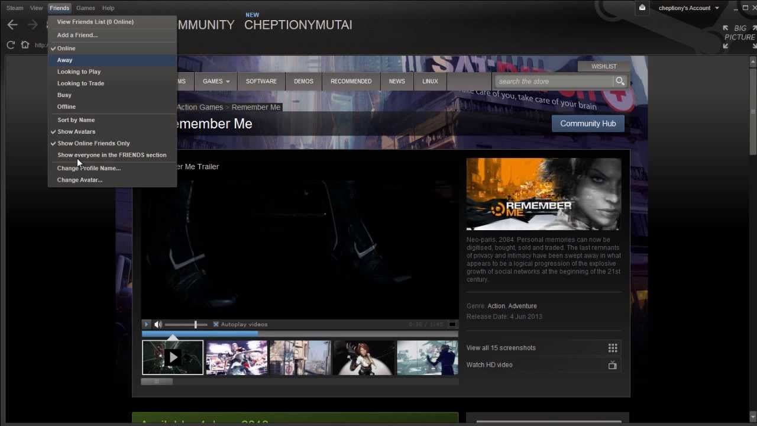757x426 pixels.
Task: Toggle Show everyone in FRIENDS section
Action: tap(112, 155)
